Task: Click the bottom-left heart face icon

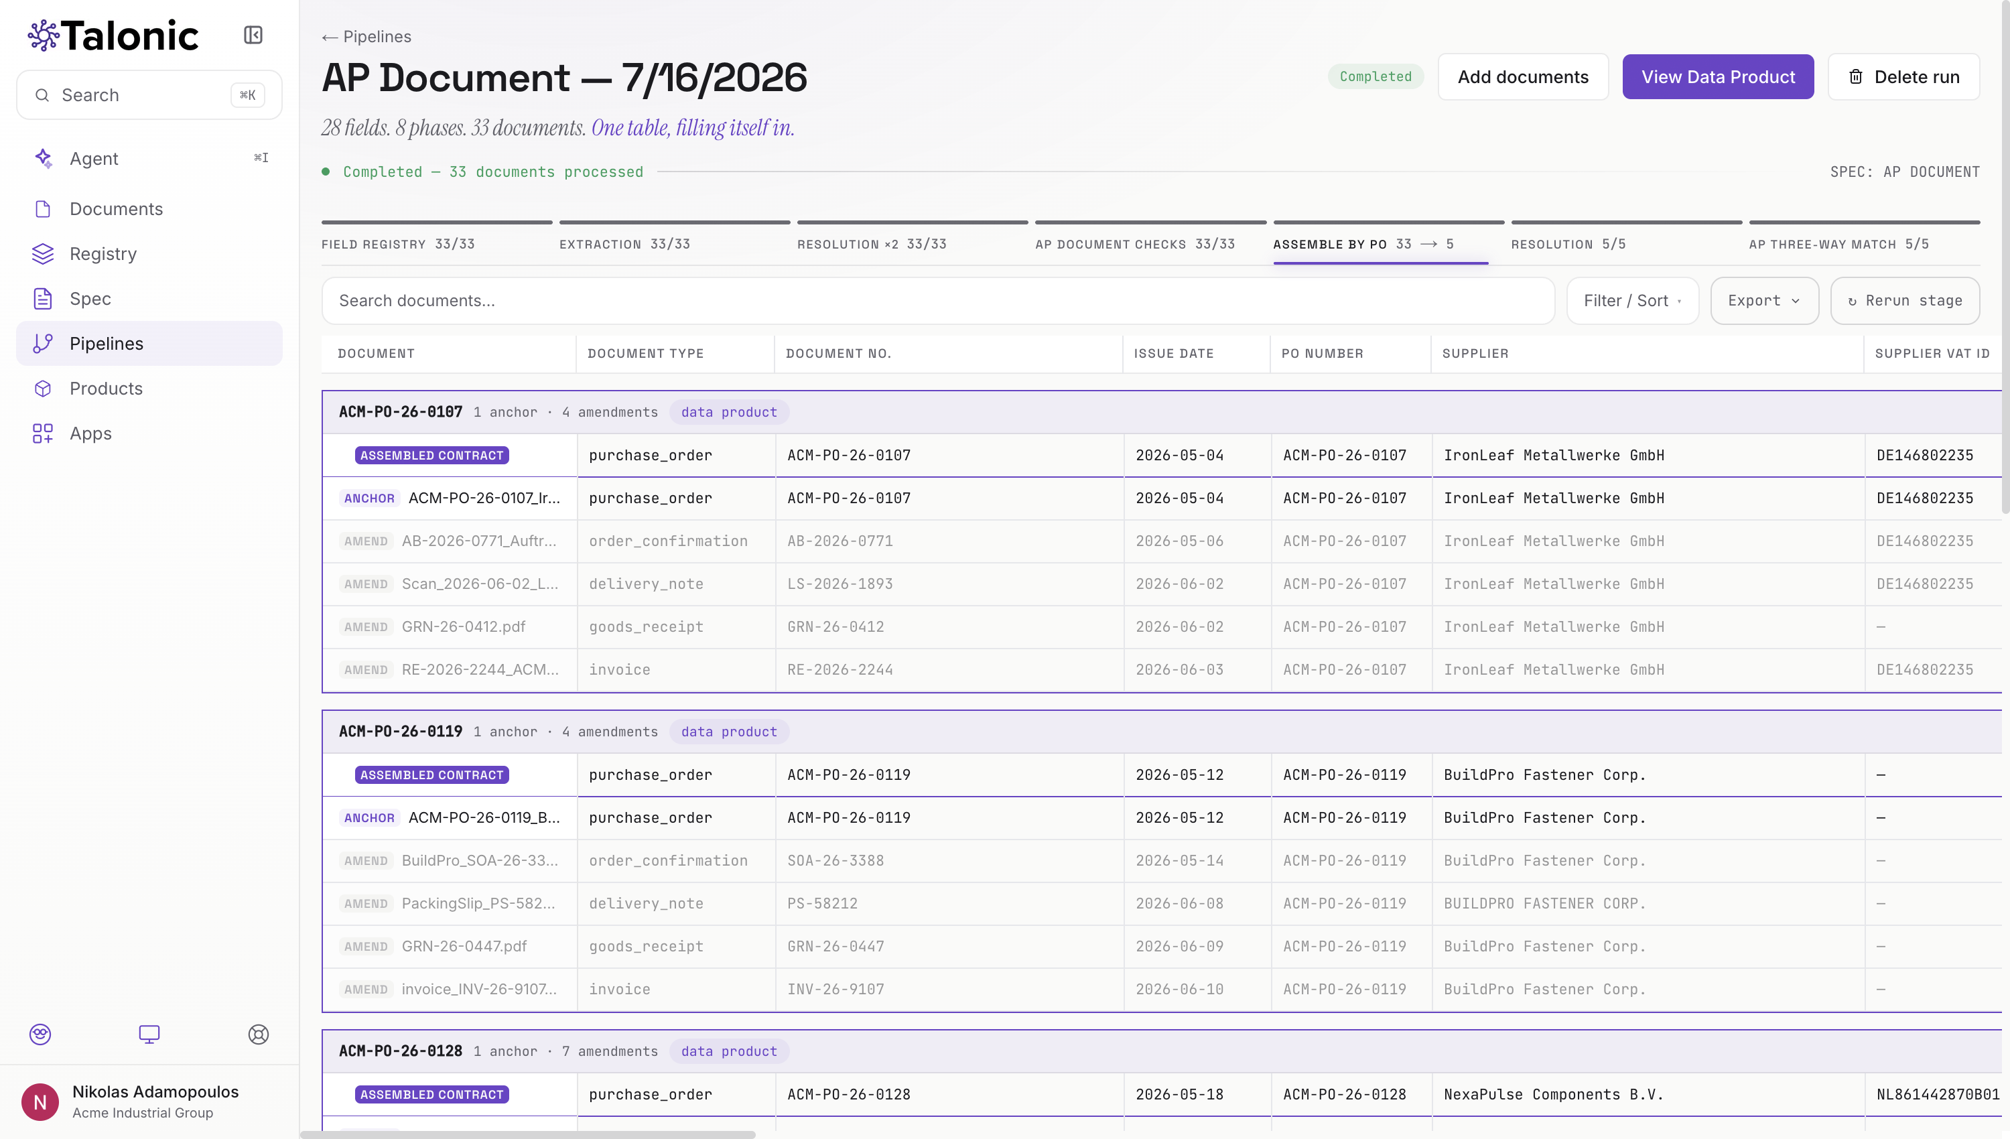Action: [40, 1034]
